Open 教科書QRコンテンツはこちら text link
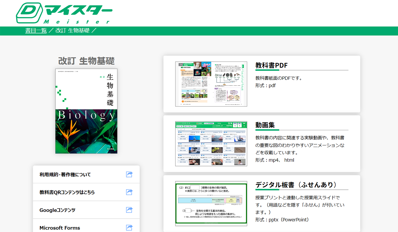 click(x=67, y=192)
